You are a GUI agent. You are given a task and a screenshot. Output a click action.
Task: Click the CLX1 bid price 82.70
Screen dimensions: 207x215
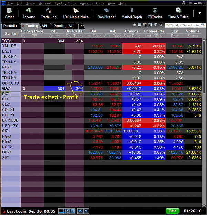(x=97, y=99)
